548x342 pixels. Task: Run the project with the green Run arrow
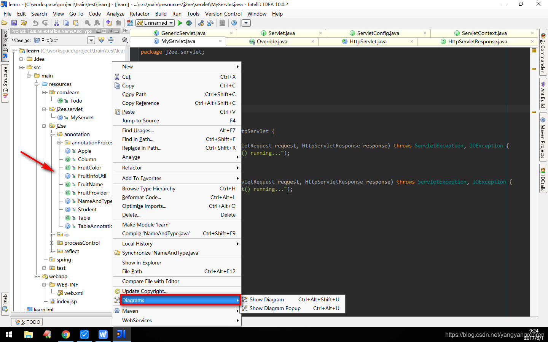[x=179, y=23]
